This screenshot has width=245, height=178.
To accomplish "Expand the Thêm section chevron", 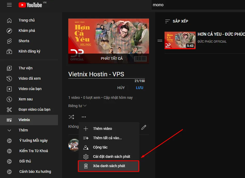I will (9, 130).
